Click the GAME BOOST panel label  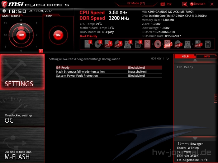[11, 16]
